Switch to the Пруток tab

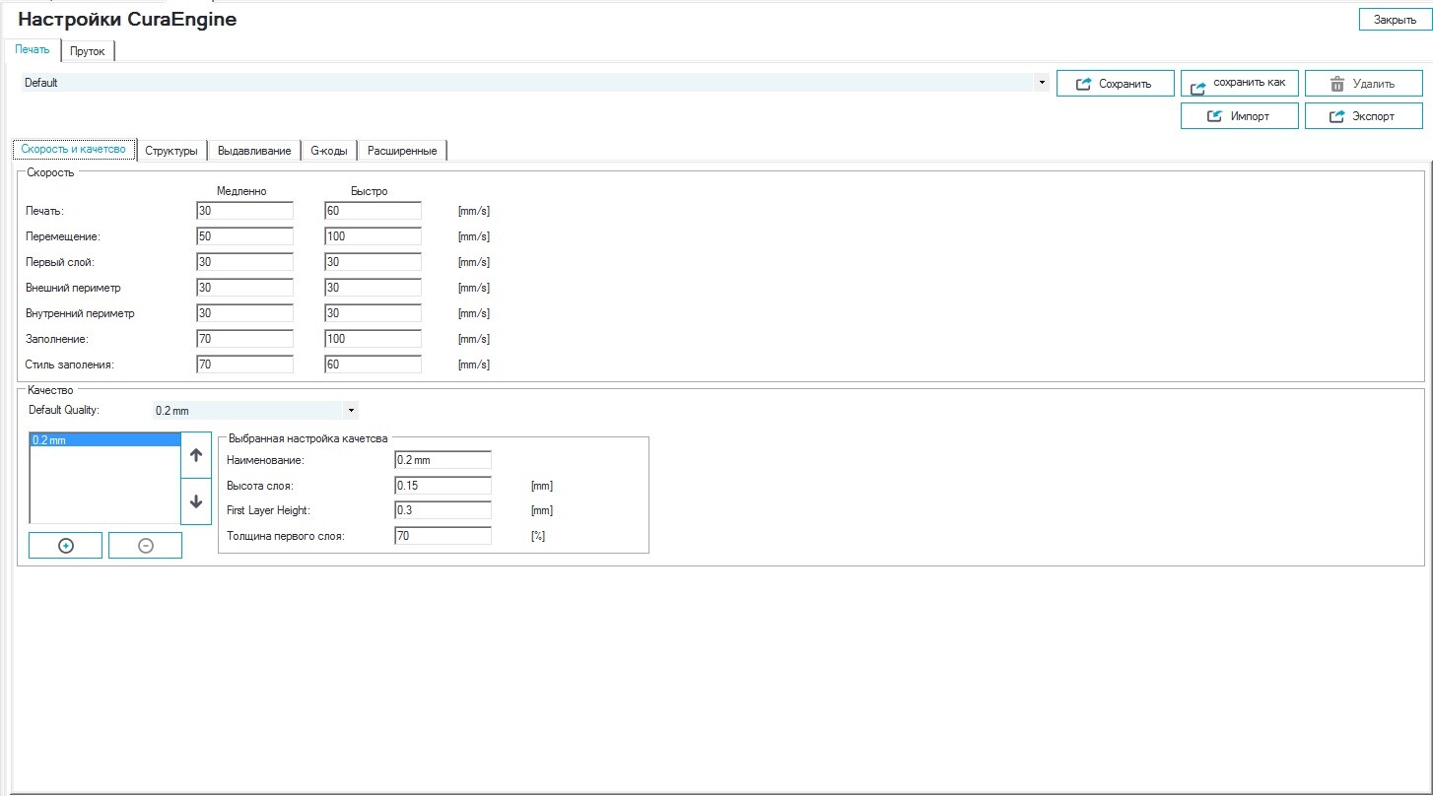pos(88,50)
